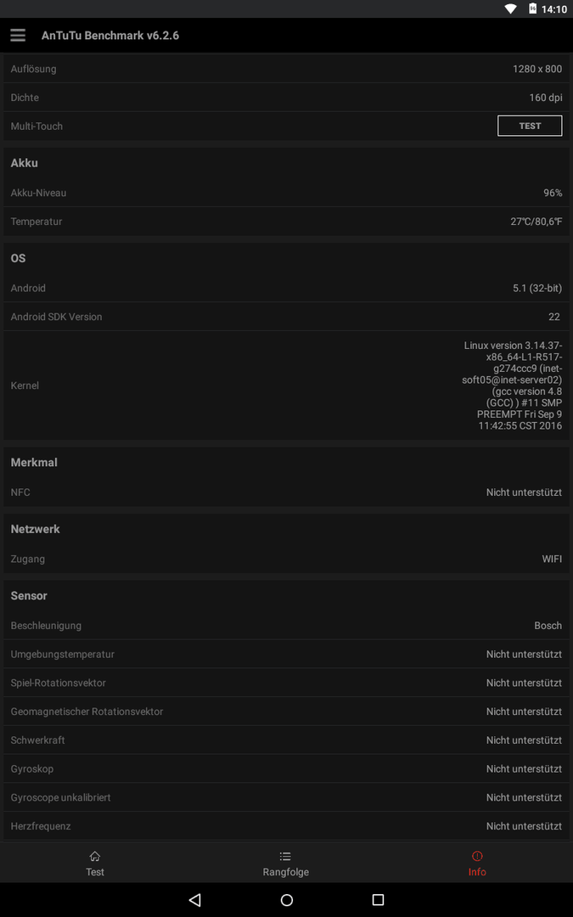
Task: Switch to the Test tab
Action: (95, 863)
